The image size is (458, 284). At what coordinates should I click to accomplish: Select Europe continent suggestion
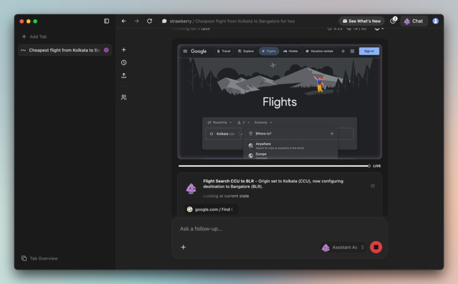[x=290, y=155]
